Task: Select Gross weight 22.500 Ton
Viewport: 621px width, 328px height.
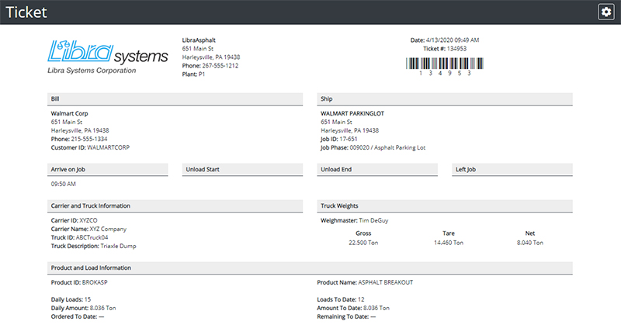Action: [363, 243]
